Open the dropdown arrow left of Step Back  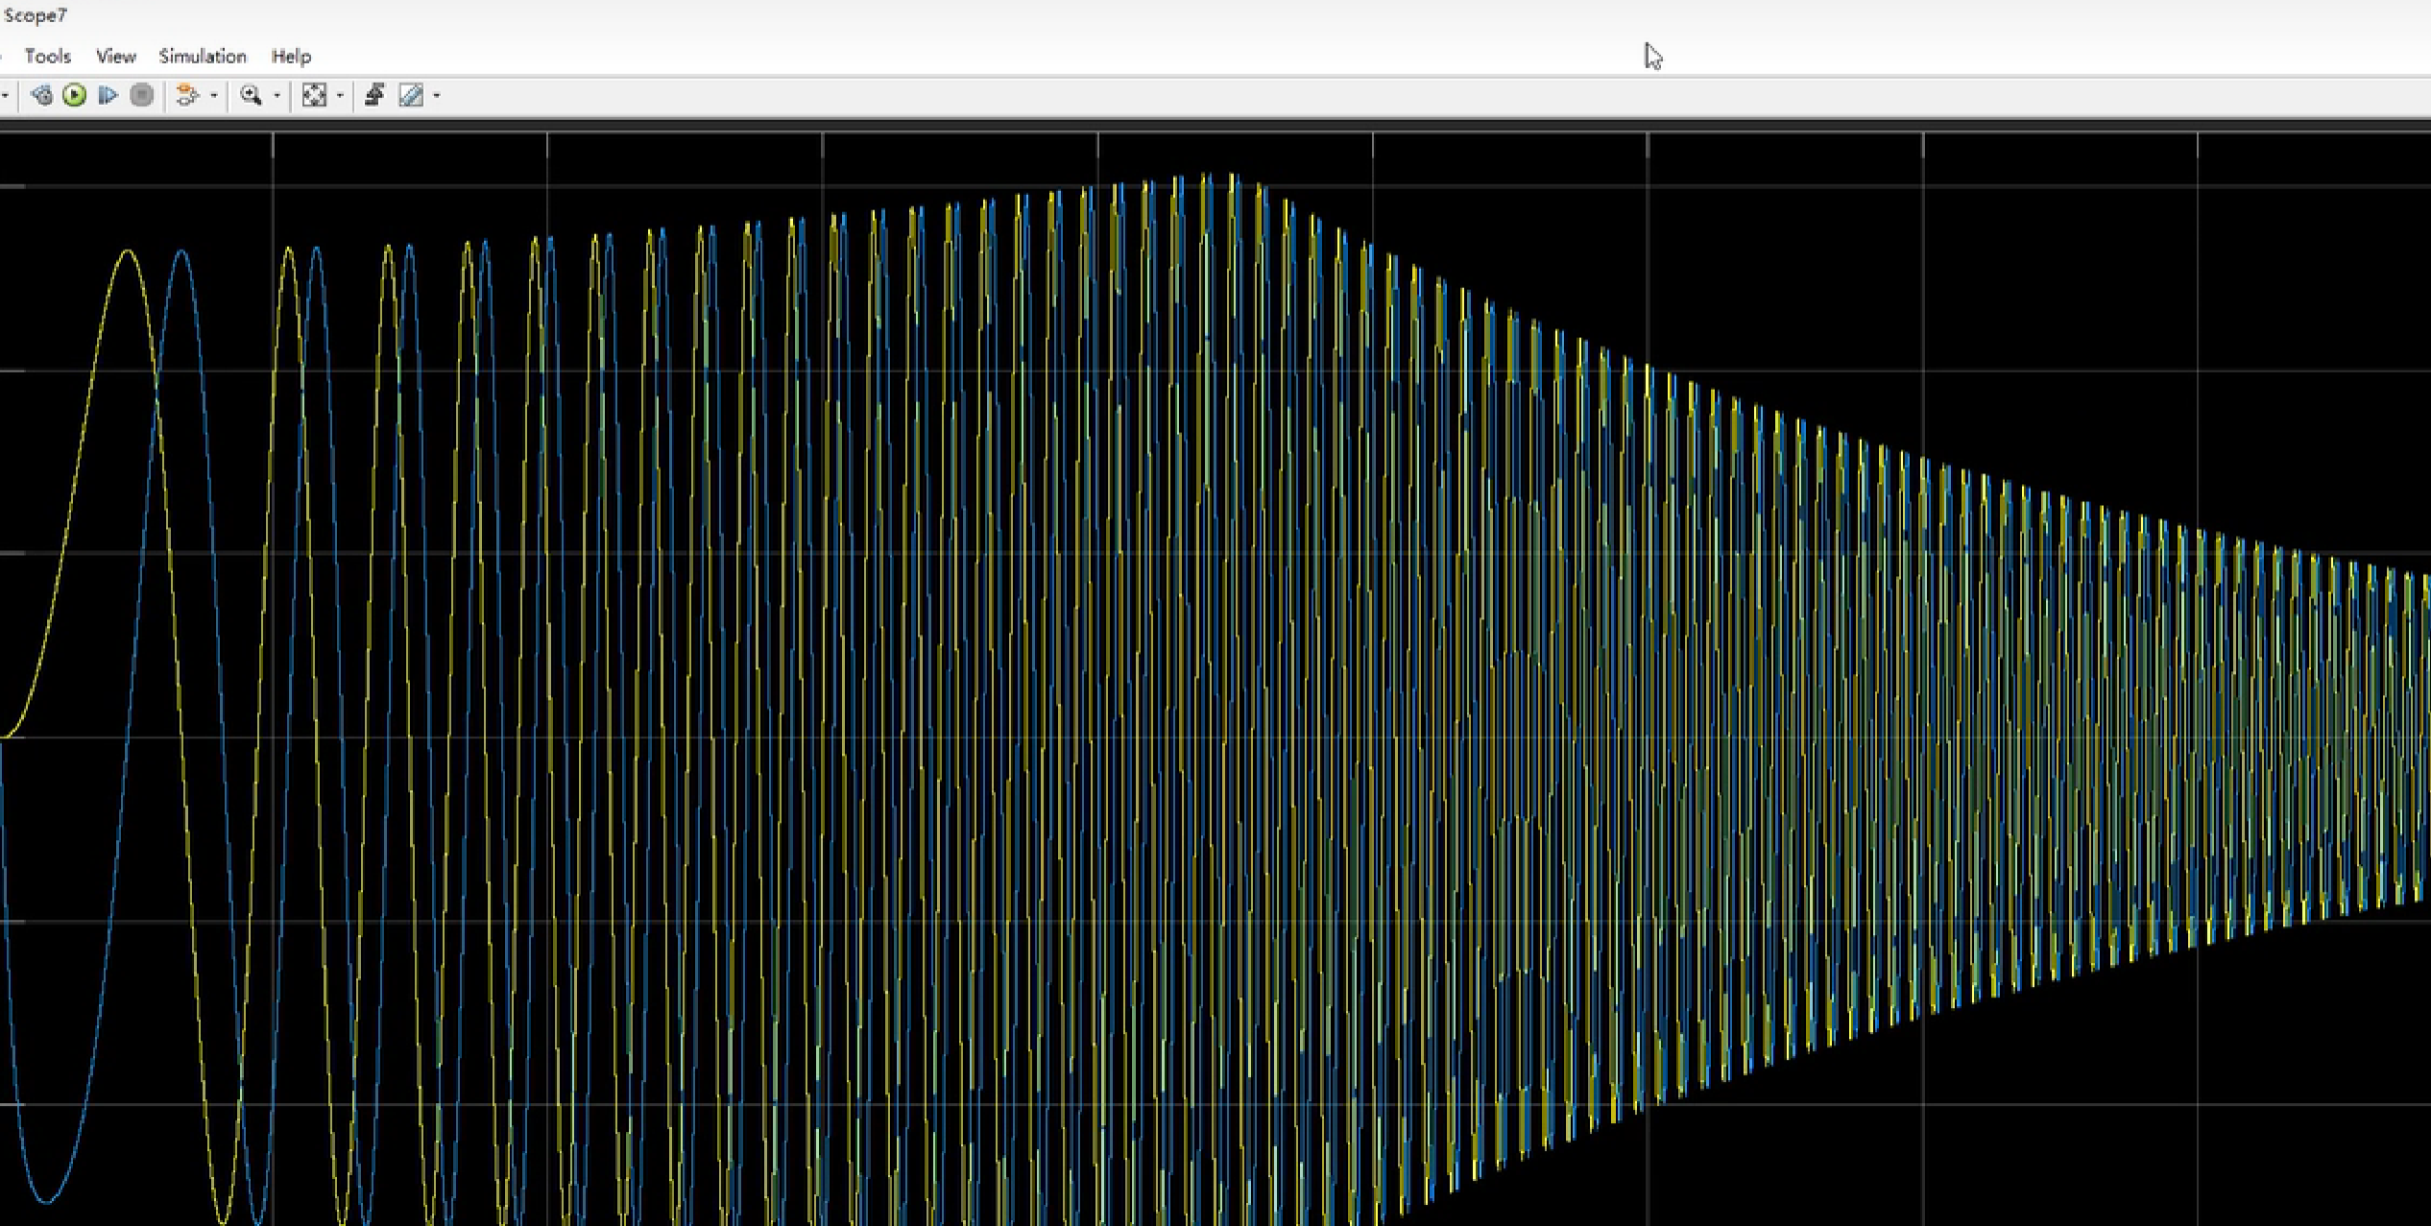(x=6, y=95)
